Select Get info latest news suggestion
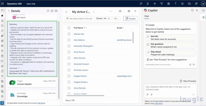206x106 pixels. click(x=170, y=38)
